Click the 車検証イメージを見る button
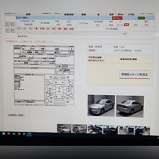Screen dimensions: 159x159 tap(135, 74)
